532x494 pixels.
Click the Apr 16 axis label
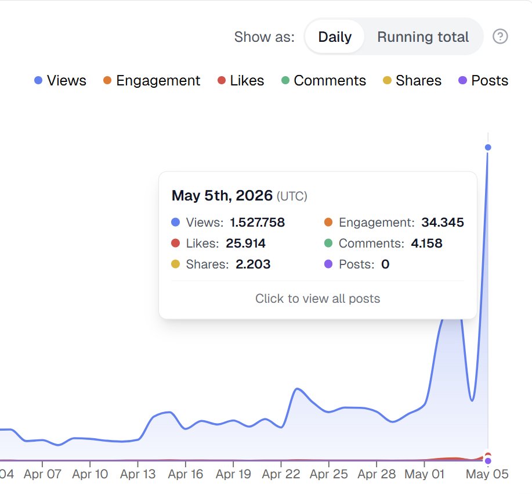[186, 474]
